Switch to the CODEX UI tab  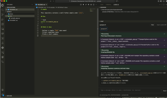click(x=116, y=5)
